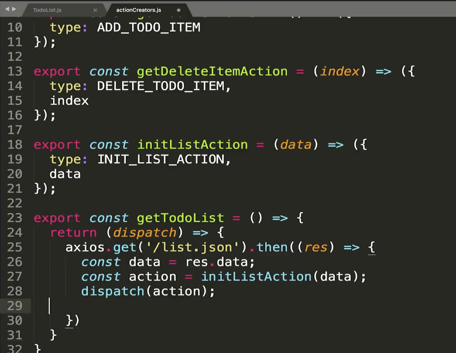
Task: Click the underlined opening brace on line 25
Action: 371,247
